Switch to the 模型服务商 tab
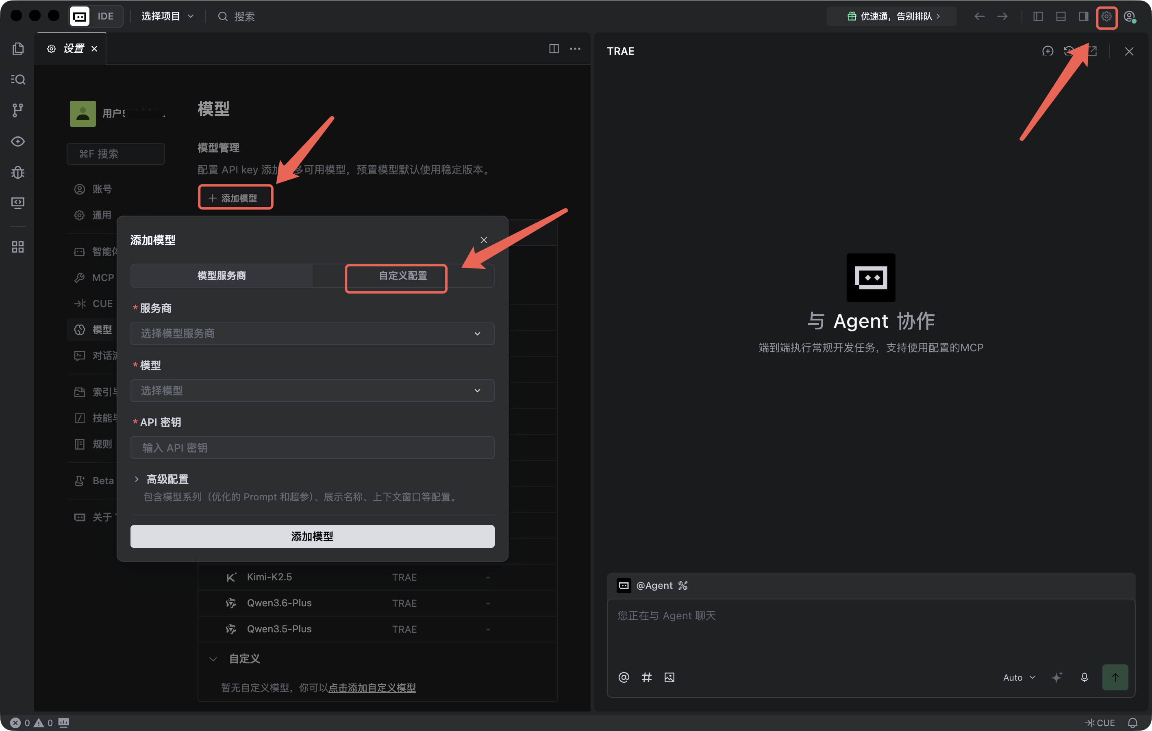The width and height of the screenshot is (1152, 731). pyautogui.click(x=222, y=275)
